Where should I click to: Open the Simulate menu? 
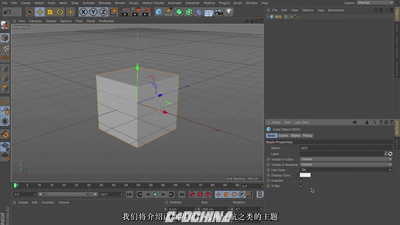(x=105, y=3)
